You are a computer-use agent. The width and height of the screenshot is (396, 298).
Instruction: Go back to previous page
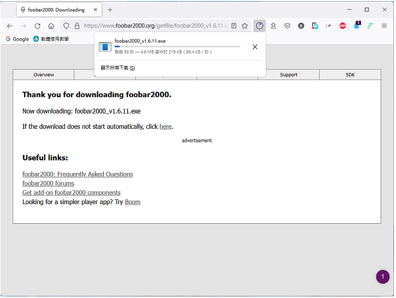(x=10, y=26)
